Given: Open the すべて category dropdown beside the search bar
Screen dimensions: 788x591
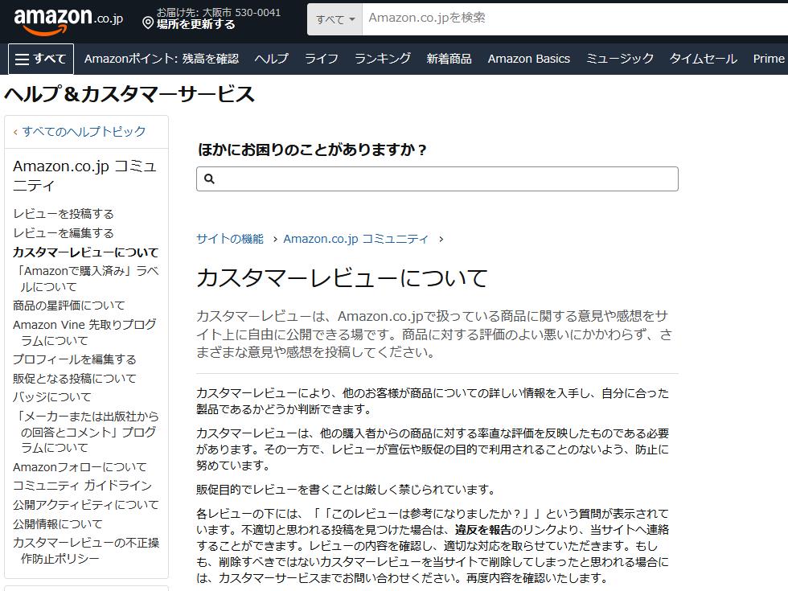Looking at the screenshot, I should pos(332,18).
